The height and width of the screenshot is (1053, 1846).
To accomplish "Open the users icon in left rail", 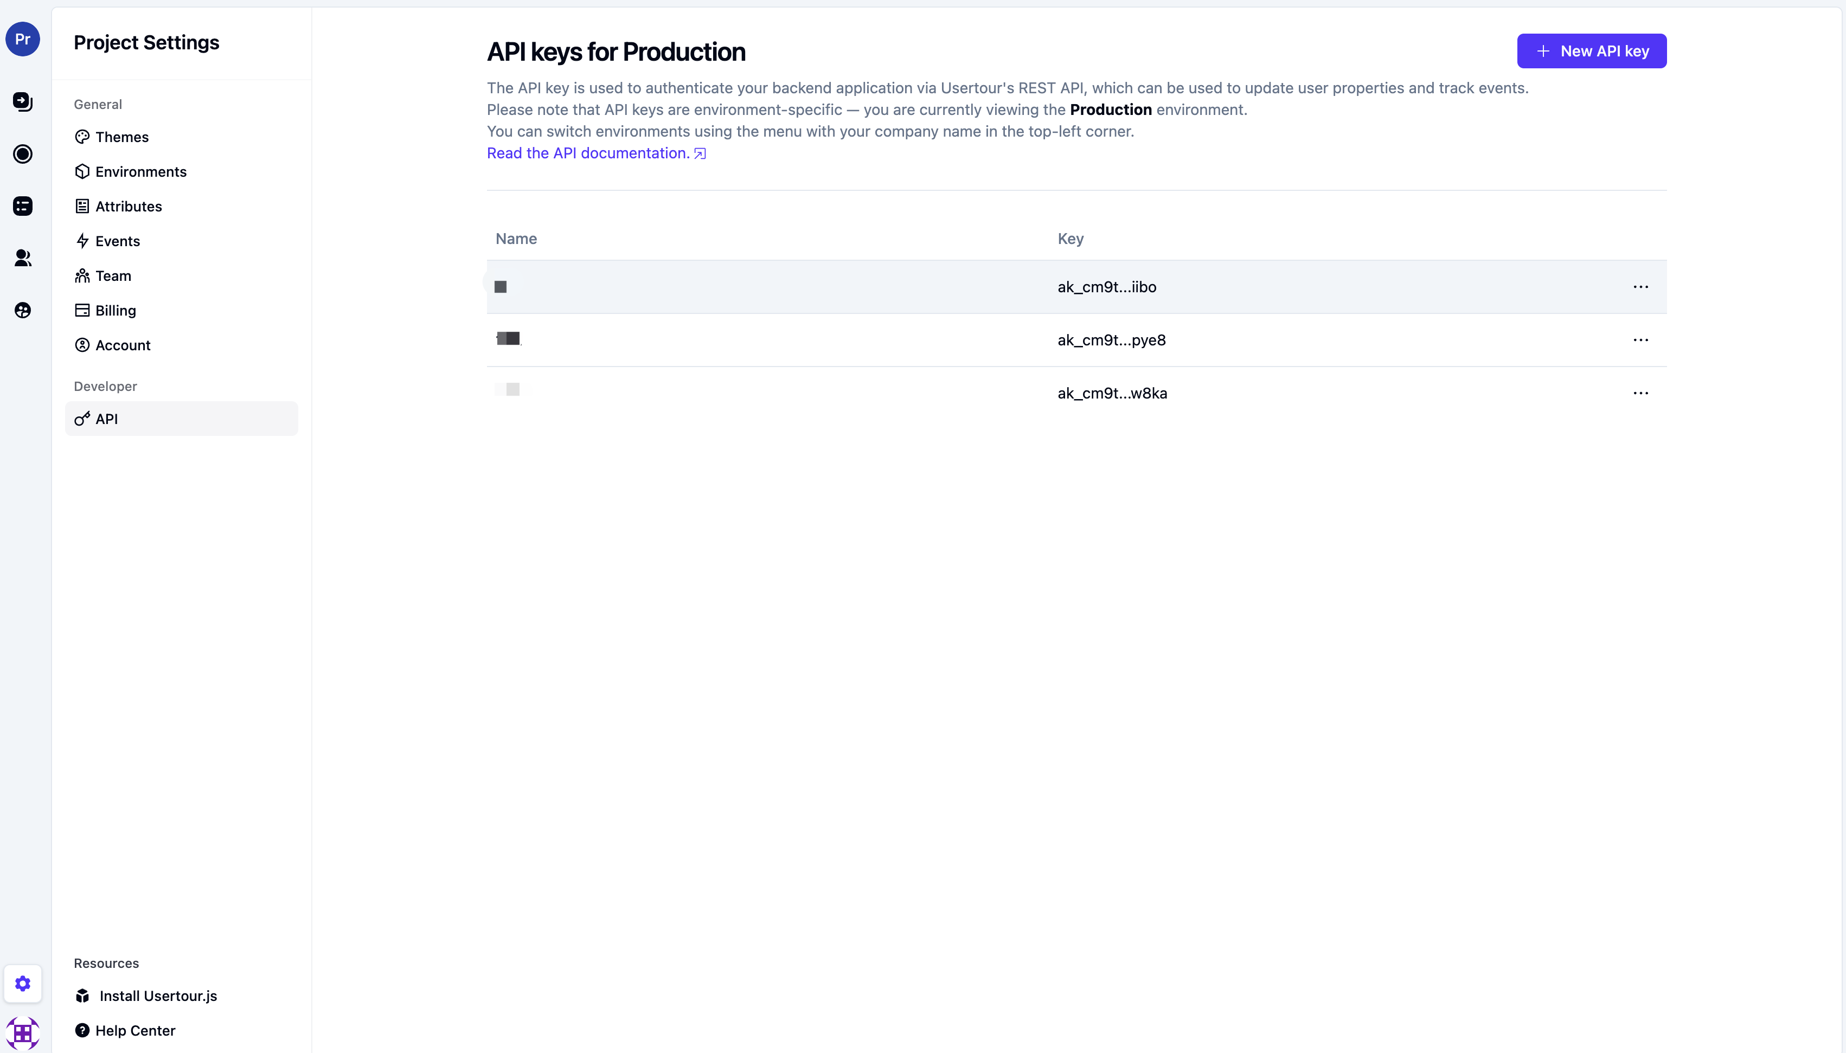I will coord(22,258).
